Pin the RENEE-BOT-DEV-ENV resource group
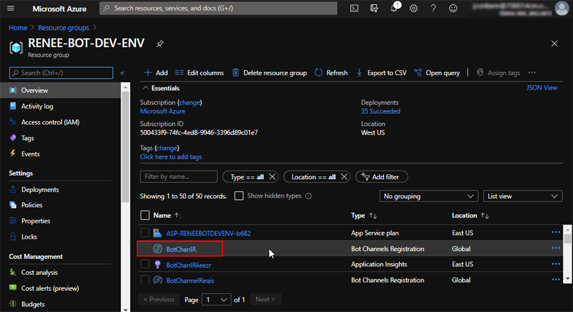The image size is (573, 312). [x=160, y=44]
